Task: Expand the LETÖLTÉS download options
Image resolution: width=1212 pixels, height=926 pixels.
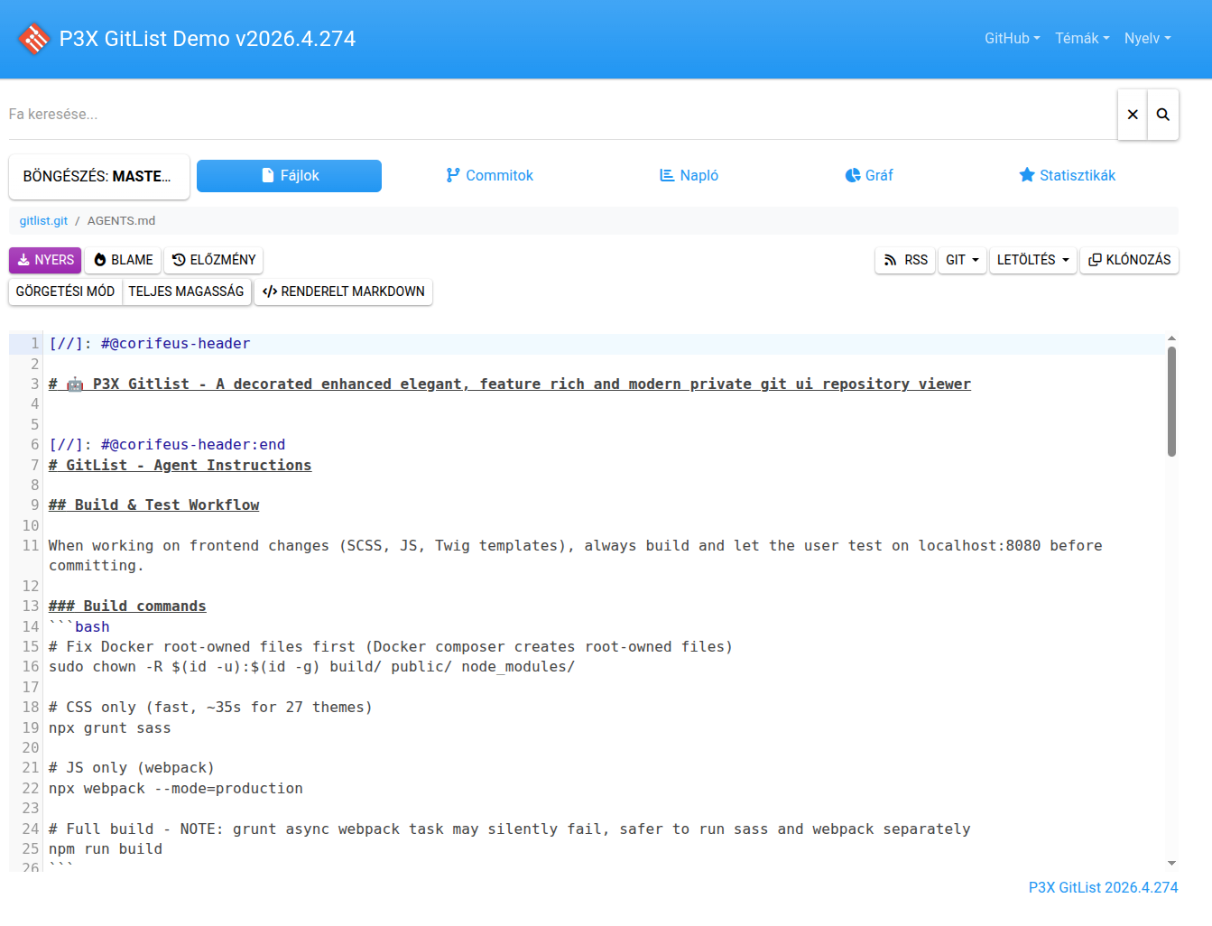Action: coord(1032,260)
